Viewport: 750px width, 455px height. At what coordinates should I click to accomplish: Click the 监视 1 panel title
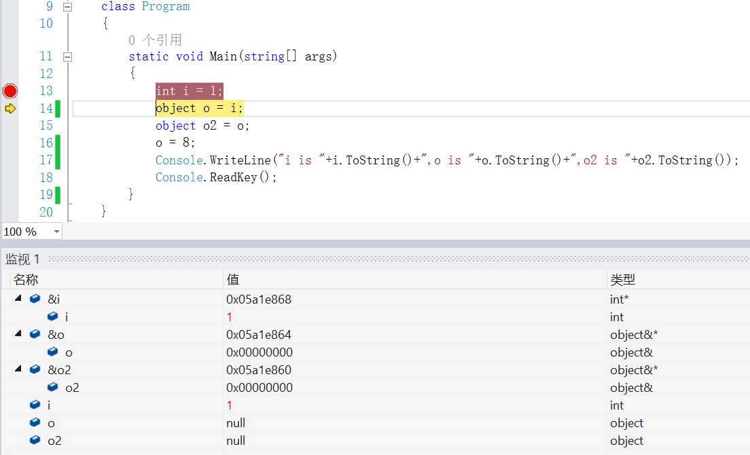pyautogui.click(x=22, y=259)
